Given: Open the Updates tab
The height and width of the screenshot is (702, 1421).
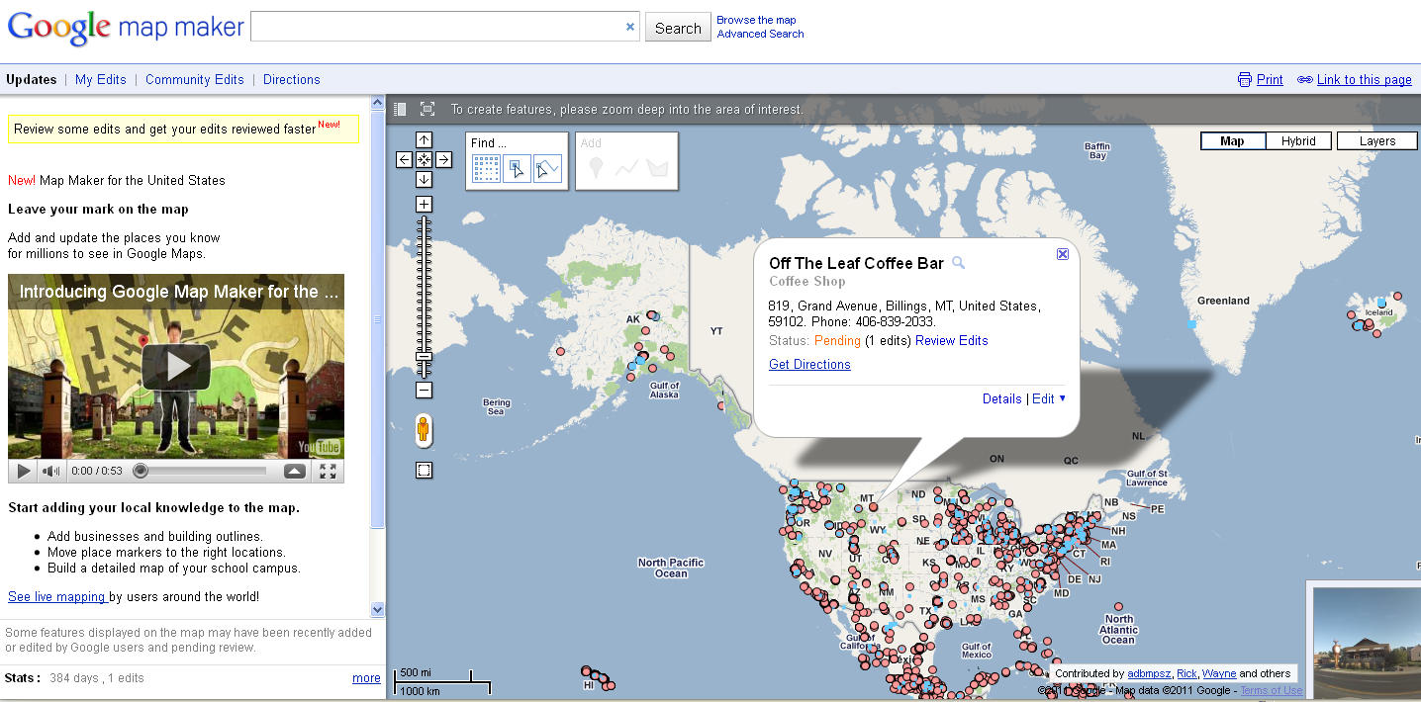Looking at the screenshot, I should click(x=32, y=79).
